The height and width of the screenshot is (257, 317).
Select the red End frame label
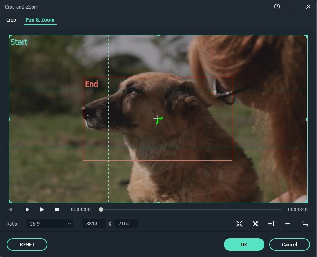click(92, 84)
